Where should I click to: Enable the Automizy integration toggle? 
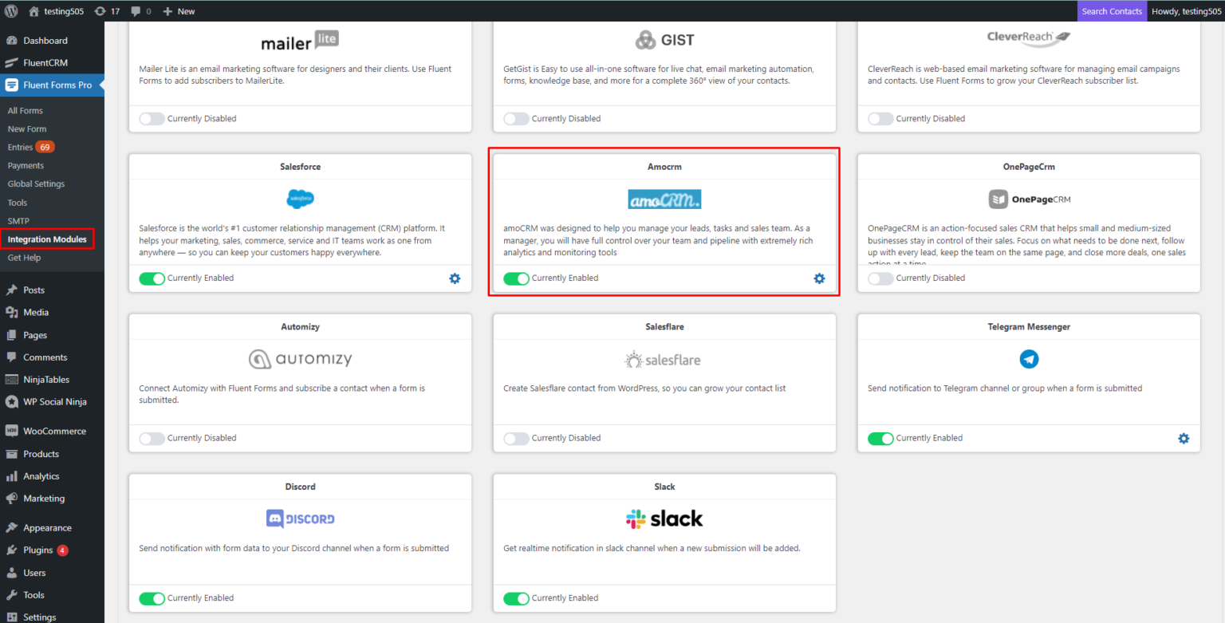(x=152, y=438)
